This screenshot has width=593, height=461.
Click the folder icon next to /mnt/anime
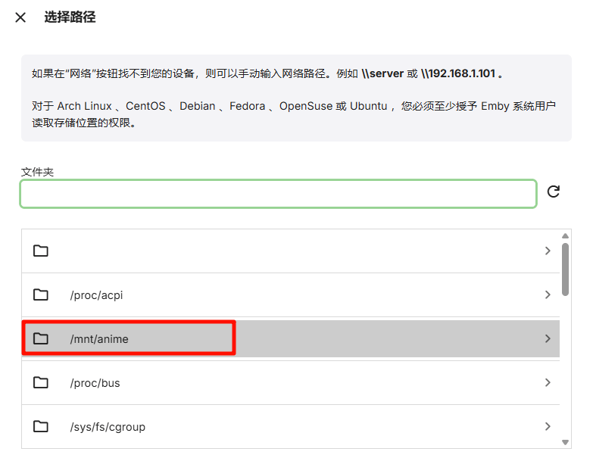(x=41, y=338)
